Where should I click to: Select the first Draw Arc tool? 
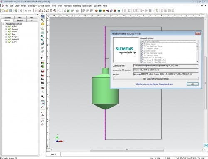click(x=40, y=10)
